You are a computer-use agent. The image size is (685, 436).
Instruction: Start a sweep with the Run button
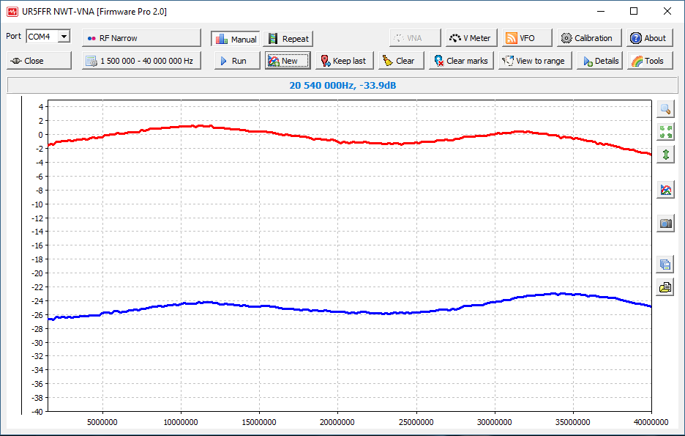pos(237,61)
